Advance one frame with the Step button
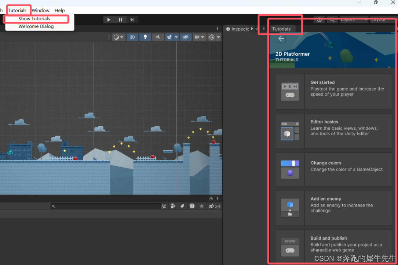The width and height of the screenshot is (398, 265). [x=132, y=19]
